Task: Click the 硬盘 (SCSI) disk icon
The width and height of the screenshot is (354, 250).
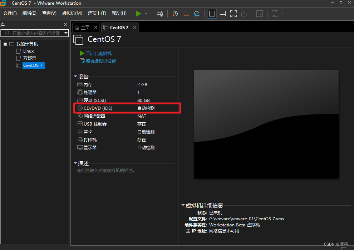Action: click(x=80, y=100)
